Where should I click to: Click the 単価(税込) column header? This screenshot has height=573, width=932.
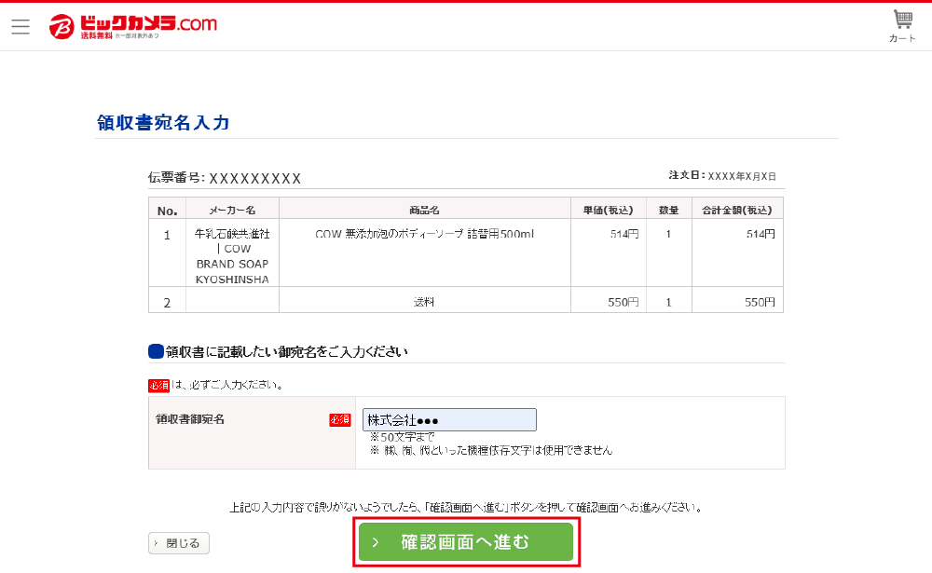608,210
